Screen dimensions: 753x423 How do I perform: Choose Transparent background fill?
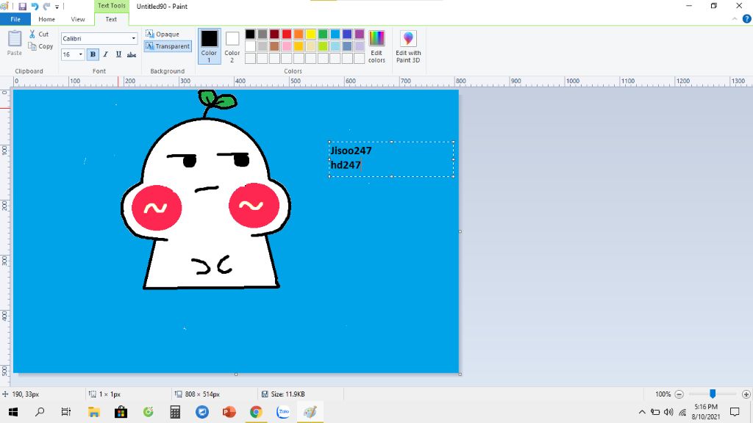click(168, 46)
